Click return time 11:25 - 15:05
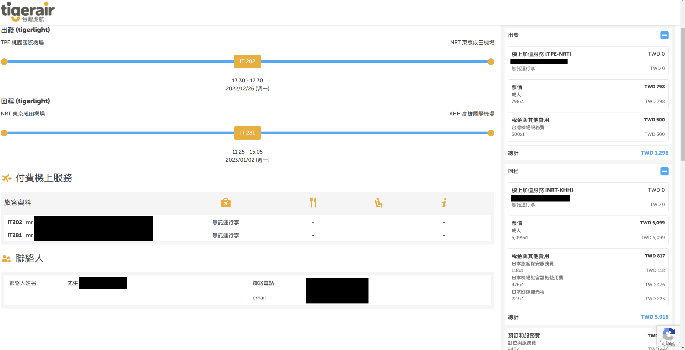 pos(247,152)
